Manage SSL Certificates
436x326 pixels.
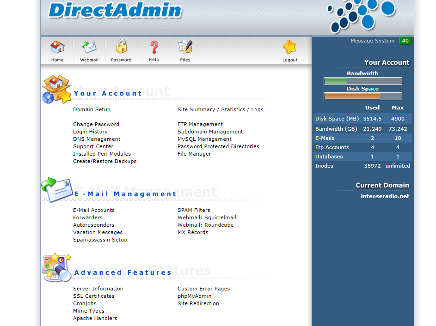94,296
